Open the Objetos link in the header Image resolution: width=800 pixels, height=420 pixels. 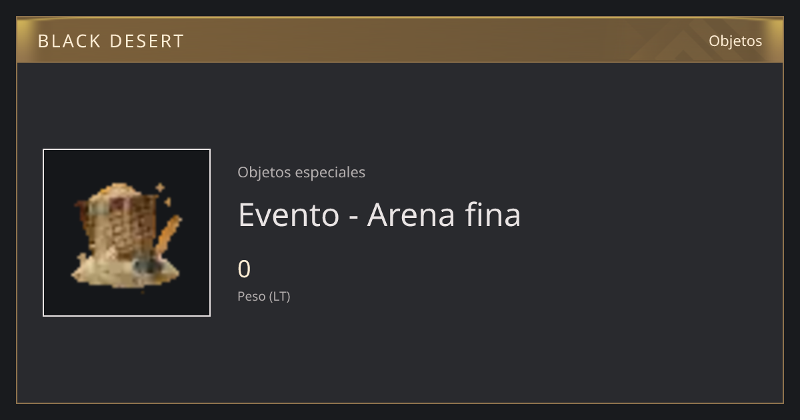click(x=735, y=41)
